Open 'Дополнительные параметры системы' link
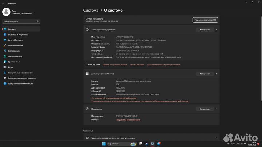 [x=164, y=64]
